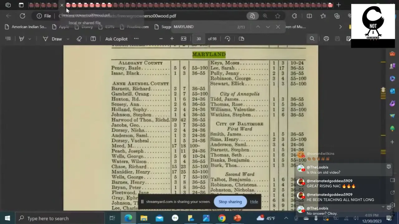Open the Games chess icon in the Edge sidebar
The height and width of the screenshot is (224, 399).
[392, 66]
